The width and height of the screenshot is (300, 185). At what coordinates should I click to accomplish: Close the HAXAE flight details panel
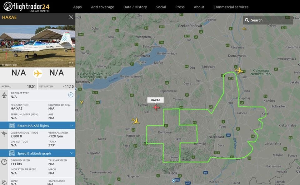pos(71,17)
